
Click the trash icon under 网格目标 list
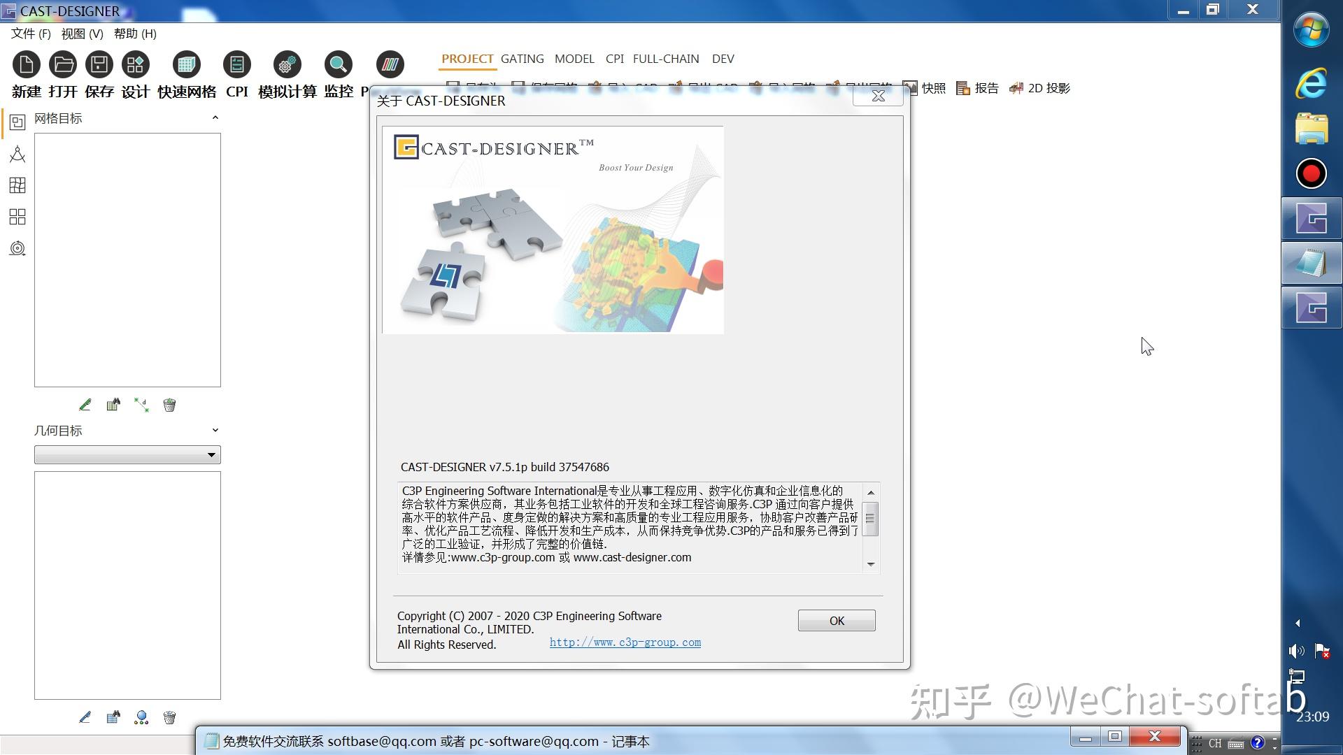click(x=169, y=405)
